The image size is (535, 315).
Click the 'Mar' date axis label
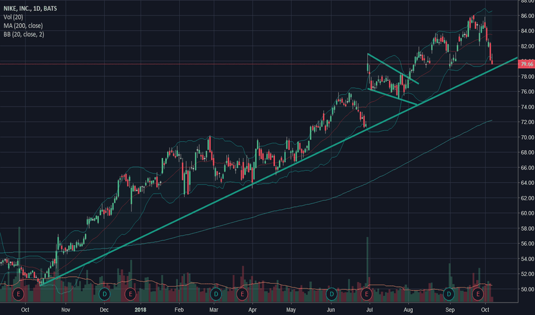click(x=214, y=309)
